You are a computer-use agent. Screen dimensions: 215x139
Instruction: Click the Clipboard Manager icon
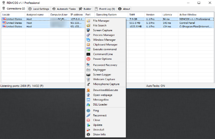88,44
